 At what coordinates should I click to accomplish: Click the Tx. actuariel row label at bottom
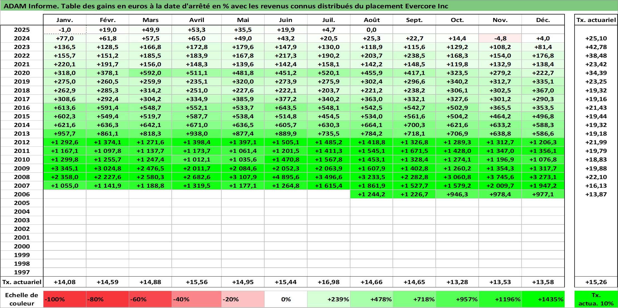click(x=22, y=282)
